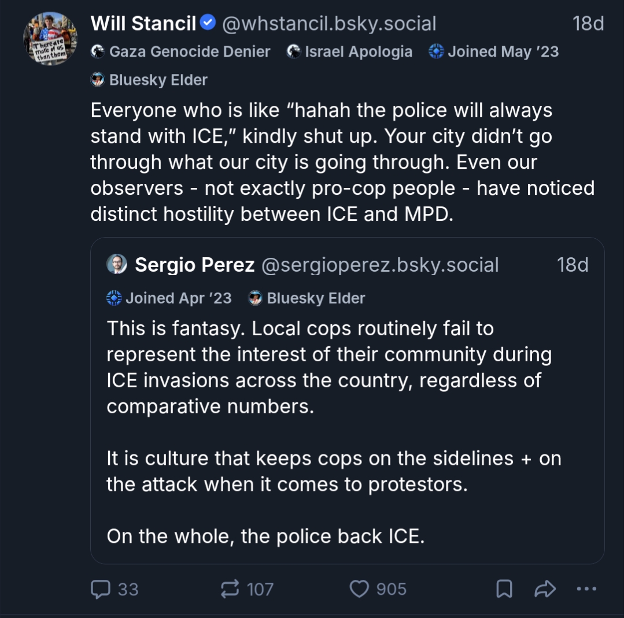Click the Joined May '23 label

(494, 51)
